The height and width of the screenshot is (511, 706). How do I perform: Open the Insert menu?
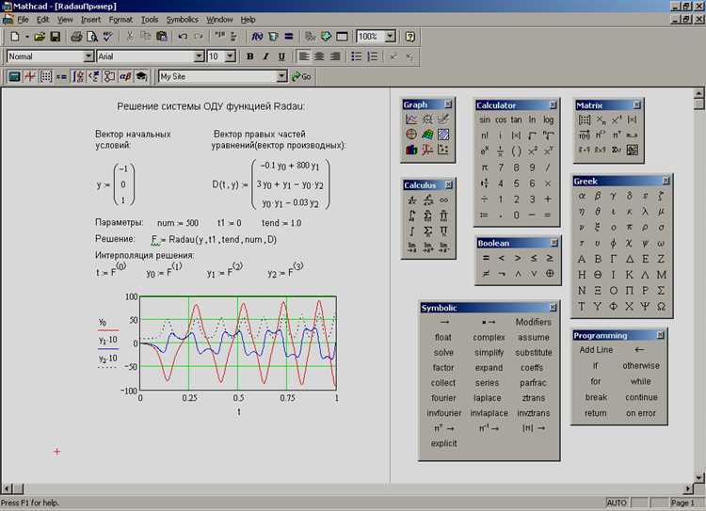coord(90,19)
